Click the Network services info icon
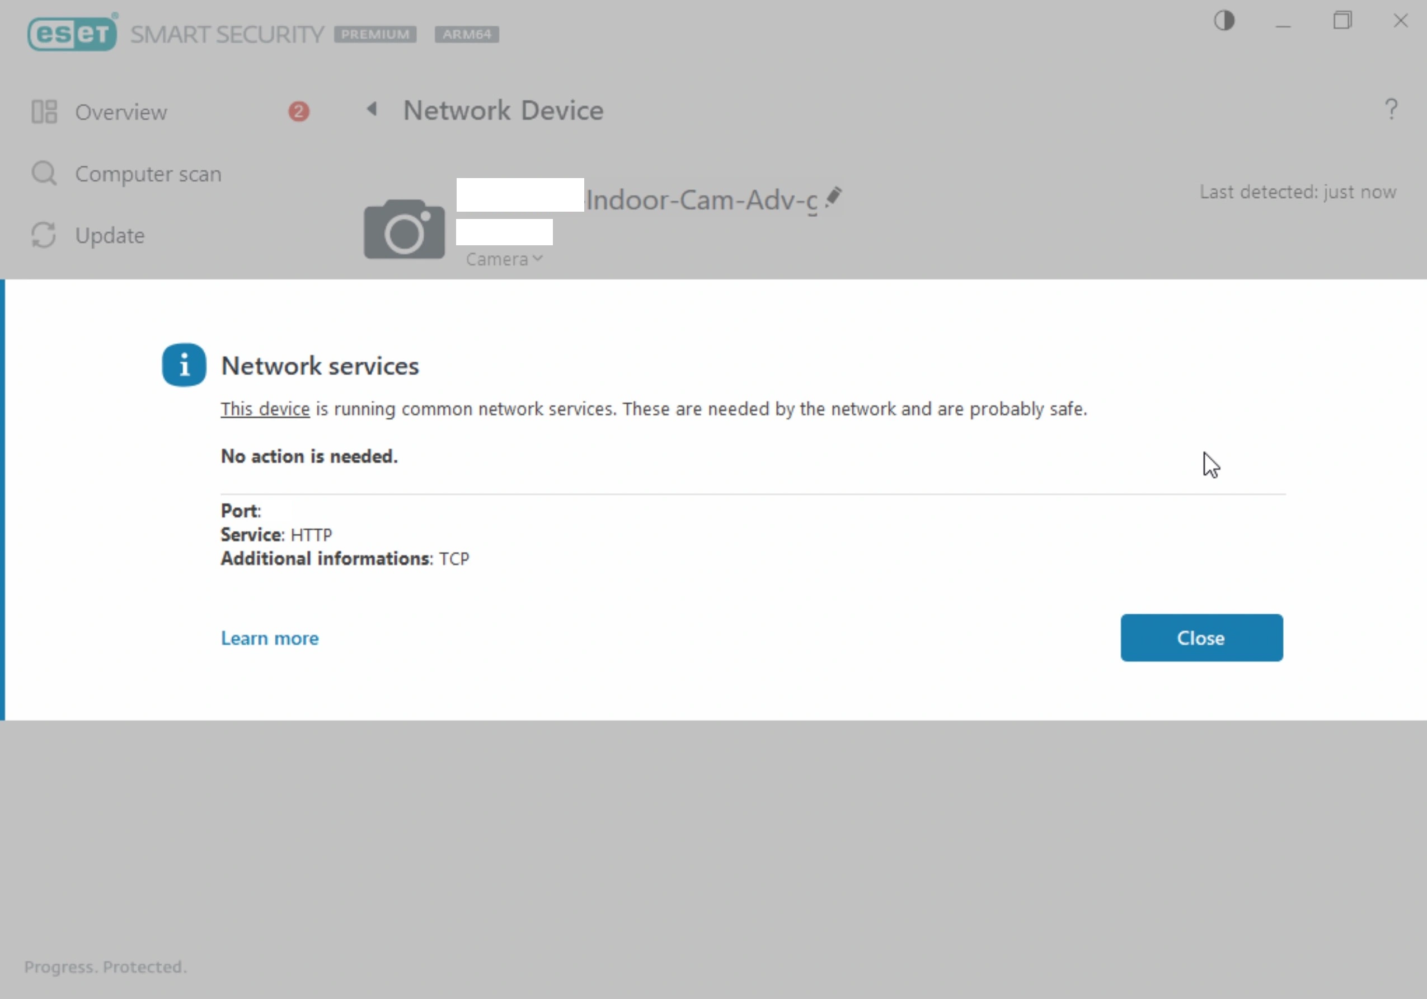Image resolution: width=1427 pixels, height=999 pixels. [184, 365]
